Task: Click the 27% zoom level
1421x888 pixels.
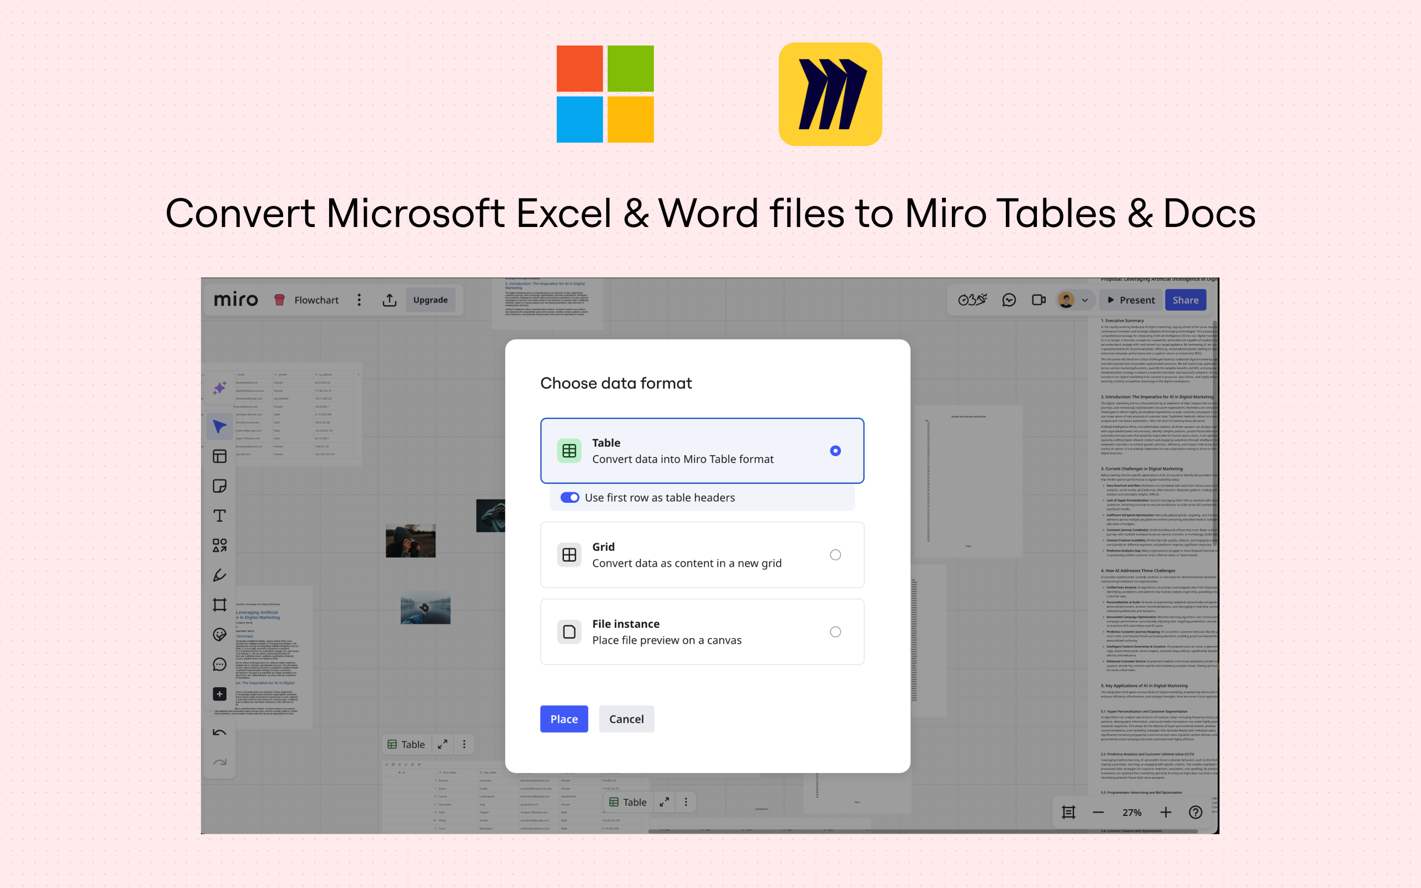Action: (1131, 812)
